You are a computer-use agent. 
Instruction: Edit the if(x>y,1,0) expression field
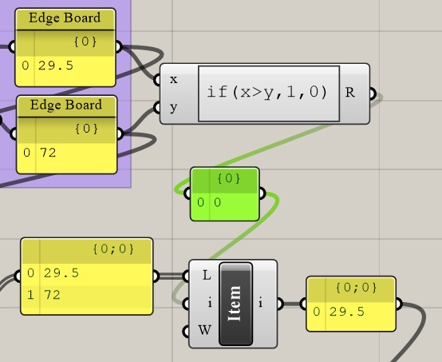click(269, 93)
